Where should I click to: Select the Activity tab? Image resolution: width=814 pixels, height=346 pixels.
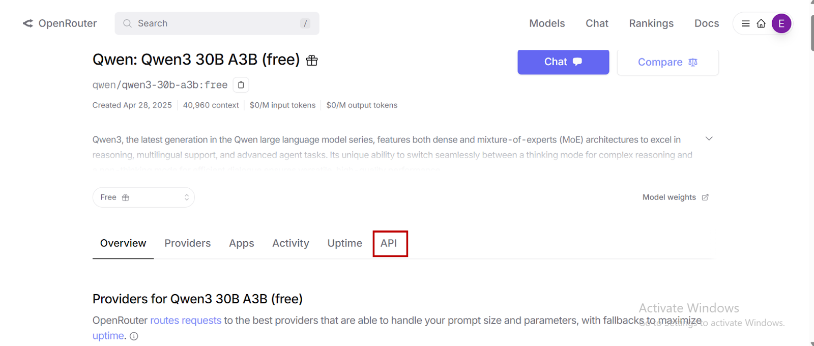290,243
